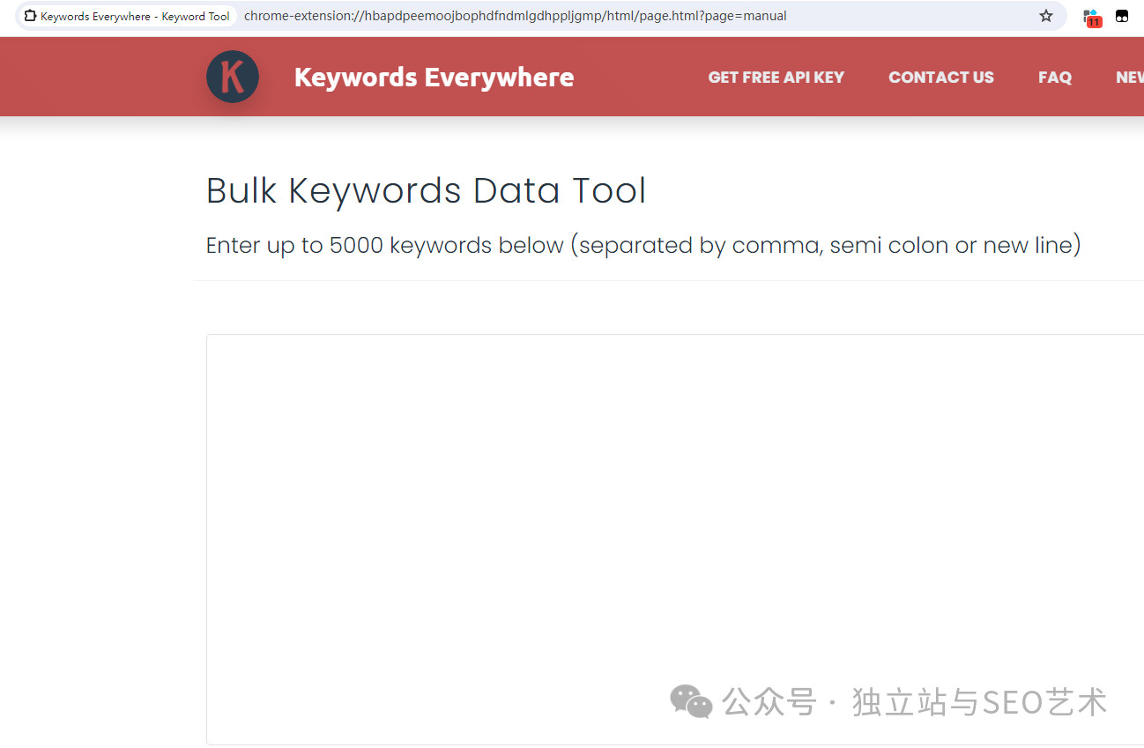Go to CONTACT US in the navigation
Viewport: 1144px width, 748px height.
[x=940, y=78]
